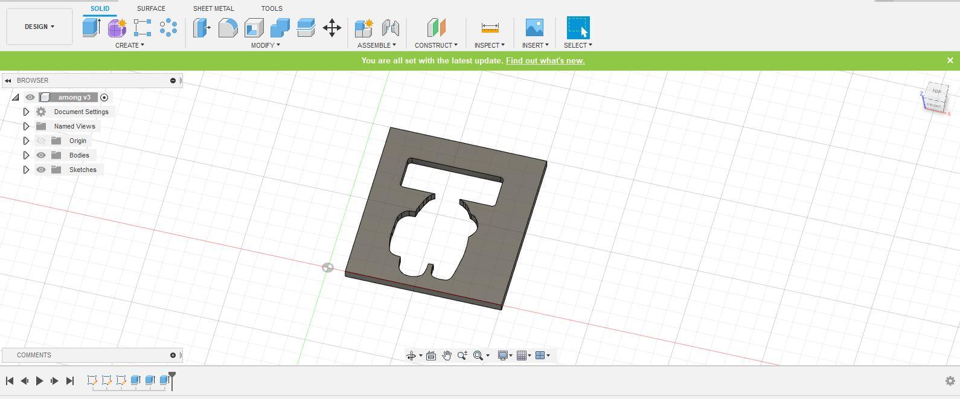This screenshot has height=399, width=960.
Task: Select the Fillet tool
Action: click(228, 28)
